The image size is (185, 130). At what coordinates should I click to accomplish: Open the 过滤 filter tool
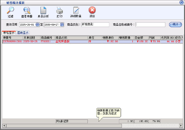[10, 12]
